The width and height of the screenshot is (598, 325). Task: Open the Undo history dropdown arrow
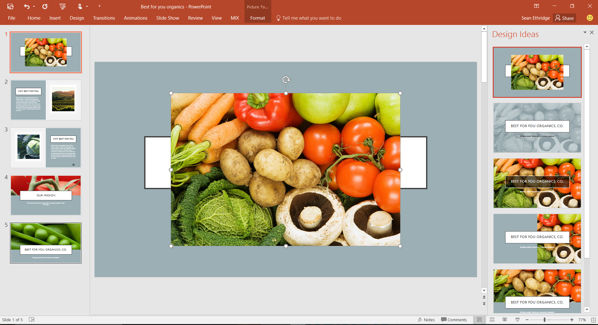34,7
